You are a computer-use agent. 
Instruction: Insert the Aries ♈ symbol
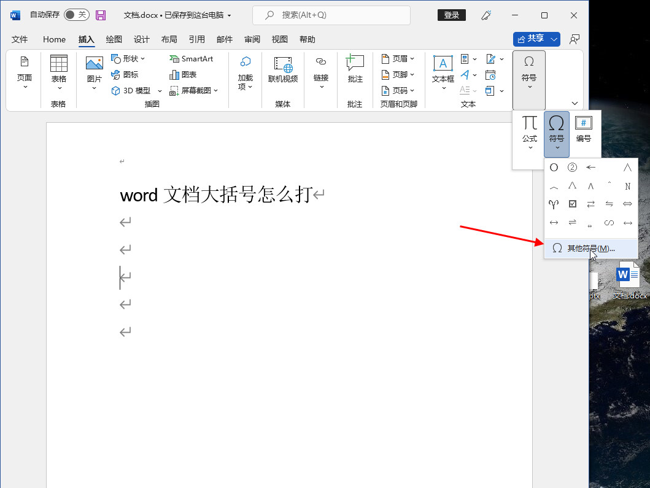point(554,204)
